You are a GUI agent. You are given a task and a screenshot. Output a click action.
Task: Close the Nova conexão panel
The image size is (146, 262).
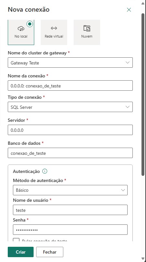(129, 10)
